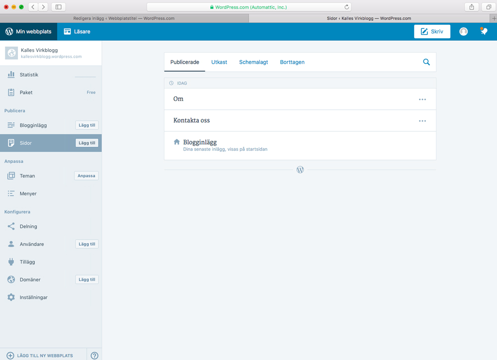Image resolution: width=497 pixels, height=360 pixels.
Task: Click the Inställningar gear icon
Action: click(x=11, y=297)
